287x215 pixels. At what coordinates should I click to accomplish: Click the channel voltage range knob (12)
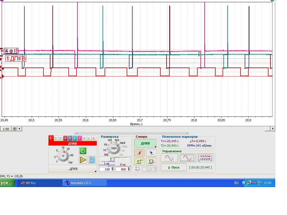[63, 156]
